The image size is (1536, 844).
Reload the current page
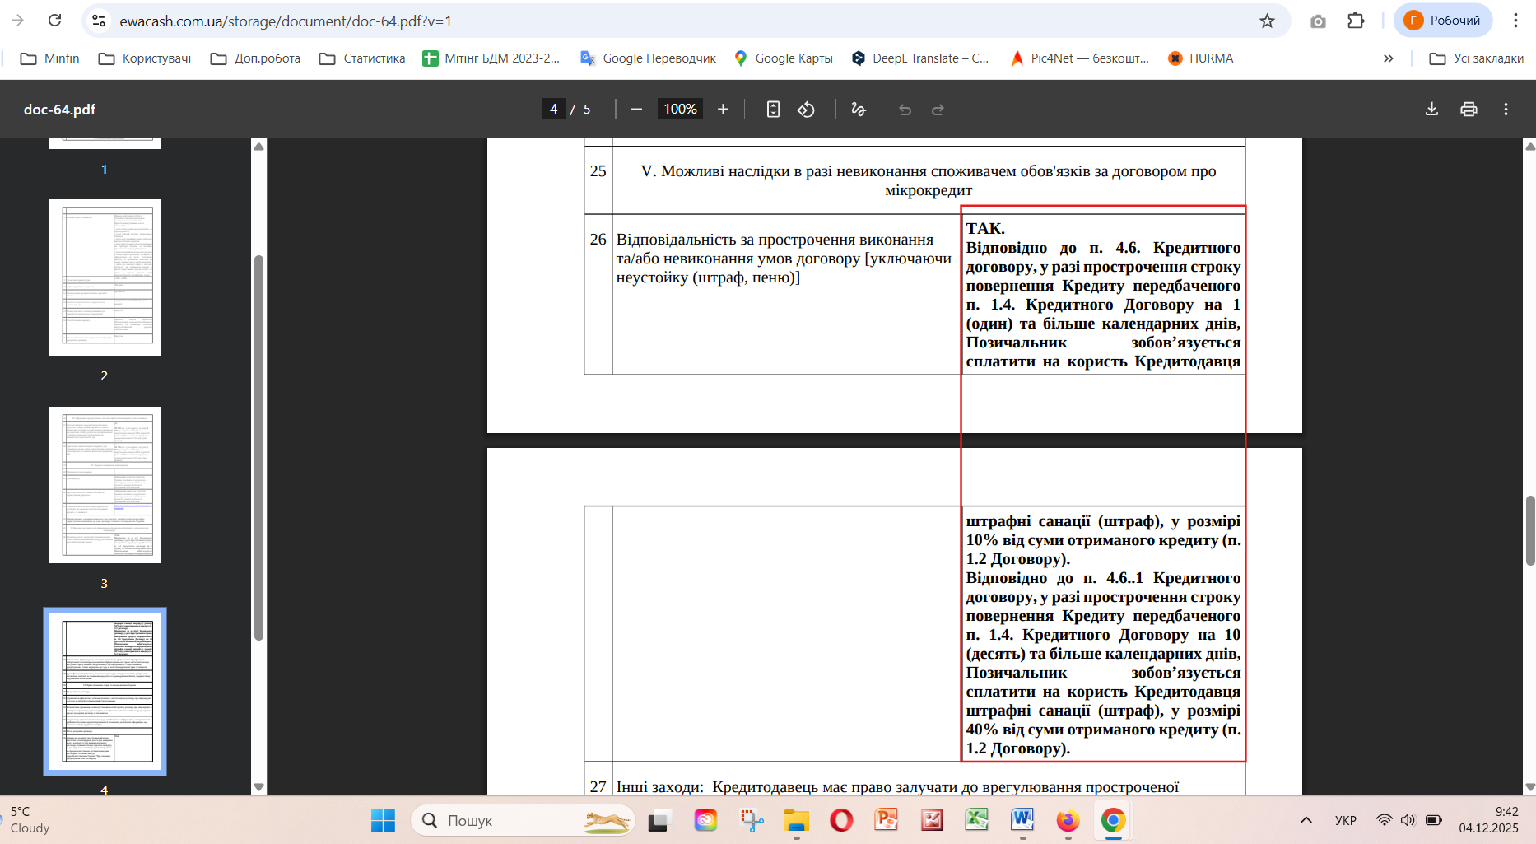(x=55, y=21)
